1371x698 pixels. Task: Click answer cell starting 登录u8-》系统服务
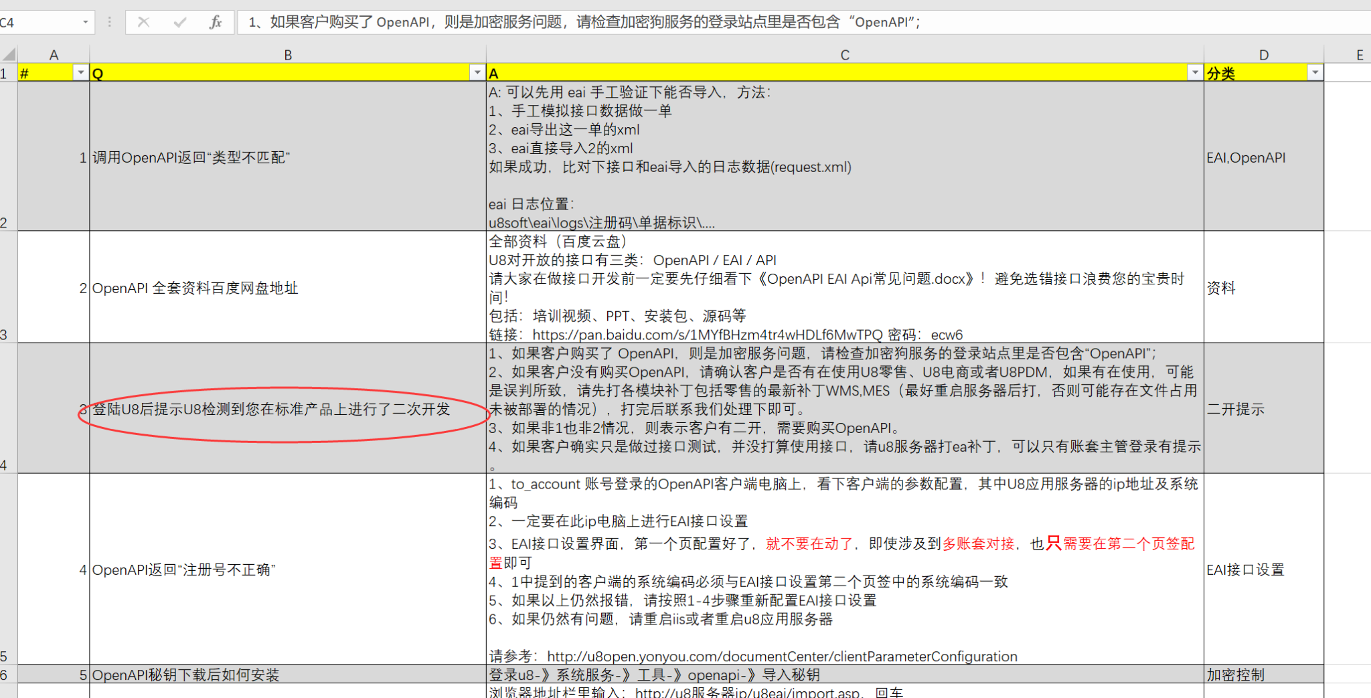[x=845, y=675]
